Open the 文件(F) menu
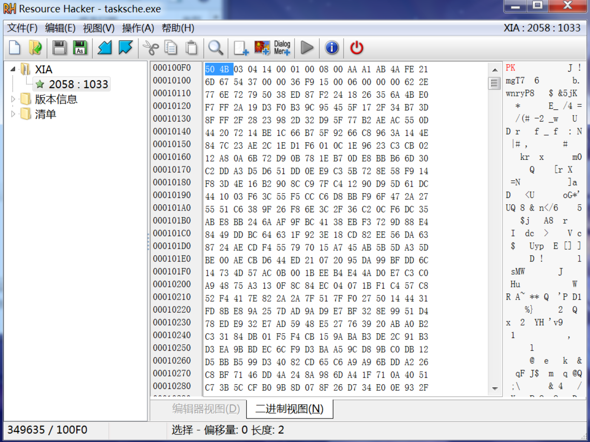 click(x=22, y=28)
